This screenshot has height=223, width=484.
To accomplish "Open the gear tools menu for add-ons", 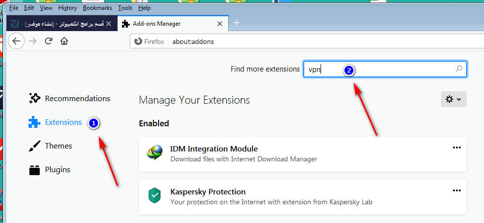I will 453,99.
